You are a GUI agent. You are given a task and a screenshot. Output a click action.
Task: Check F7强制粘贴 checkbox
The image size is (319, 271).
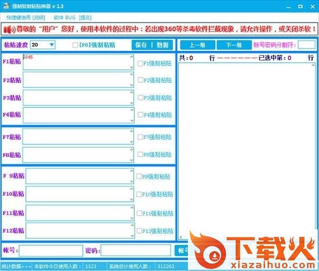pyautogui.click(x=140, y=137)
